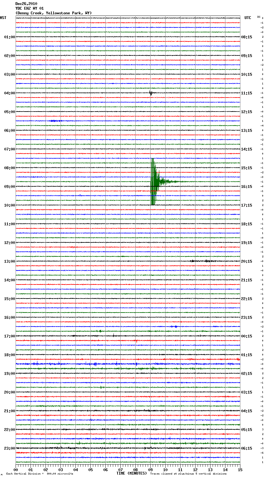Click minute 15 on the bottom axis

click(240, 469)
